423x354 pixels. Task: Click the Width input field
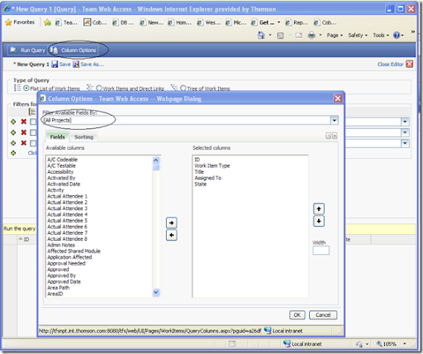321,251
